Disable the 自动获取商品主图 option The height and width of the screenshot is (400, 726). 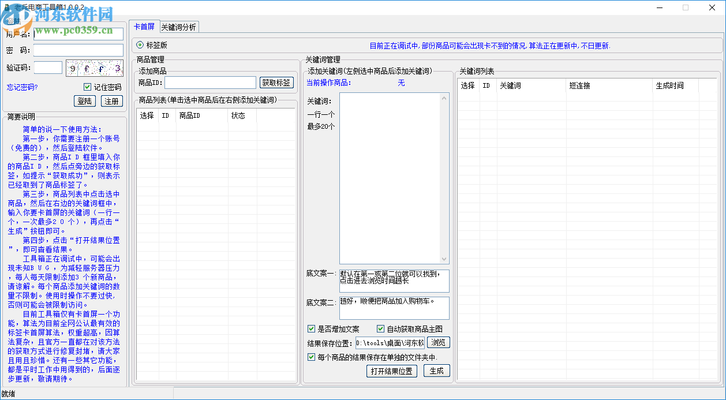(x=381, y=328)
